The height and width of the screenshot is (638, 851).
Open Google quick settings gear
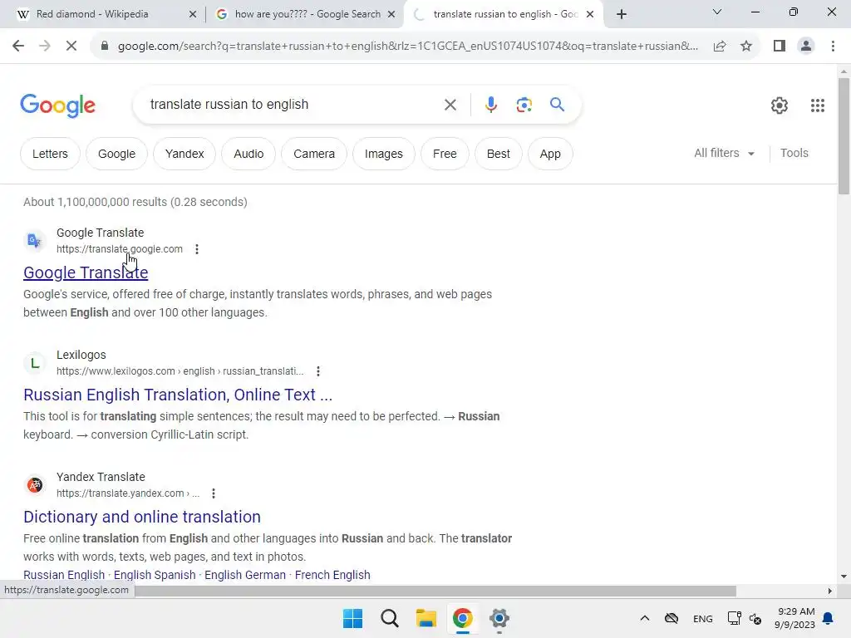click(780, 106)
